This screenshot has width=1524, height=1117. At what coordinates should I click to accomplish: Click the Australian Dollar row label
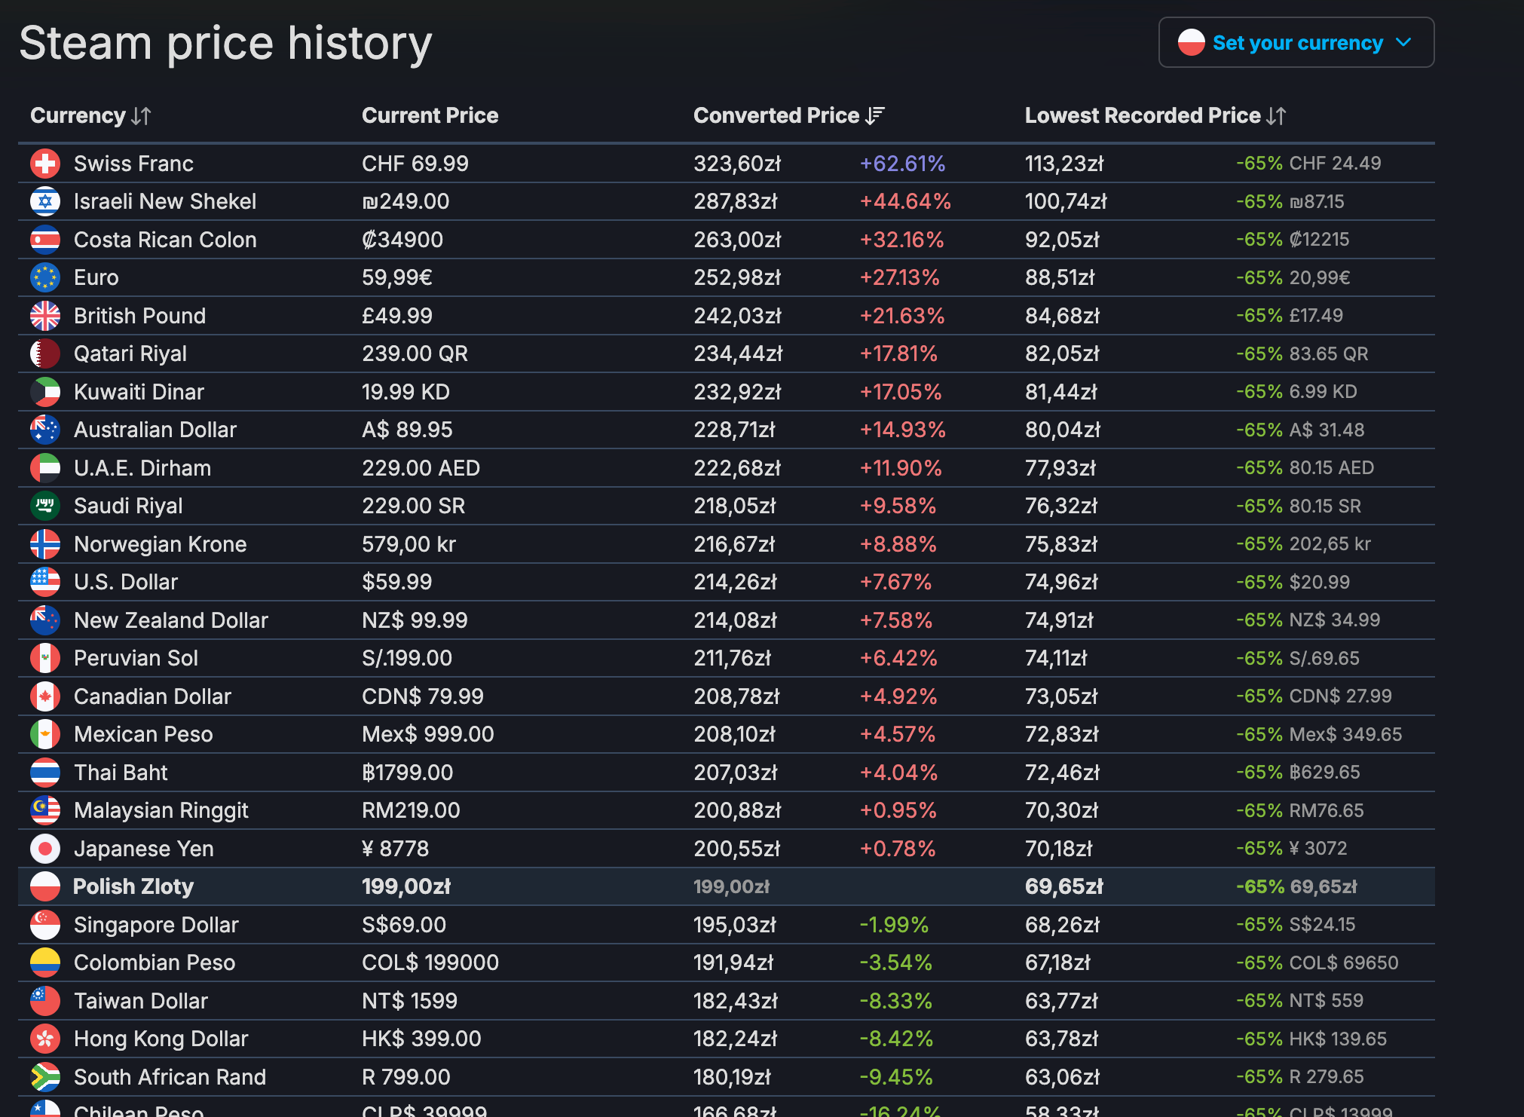click(x=155, y=430)
